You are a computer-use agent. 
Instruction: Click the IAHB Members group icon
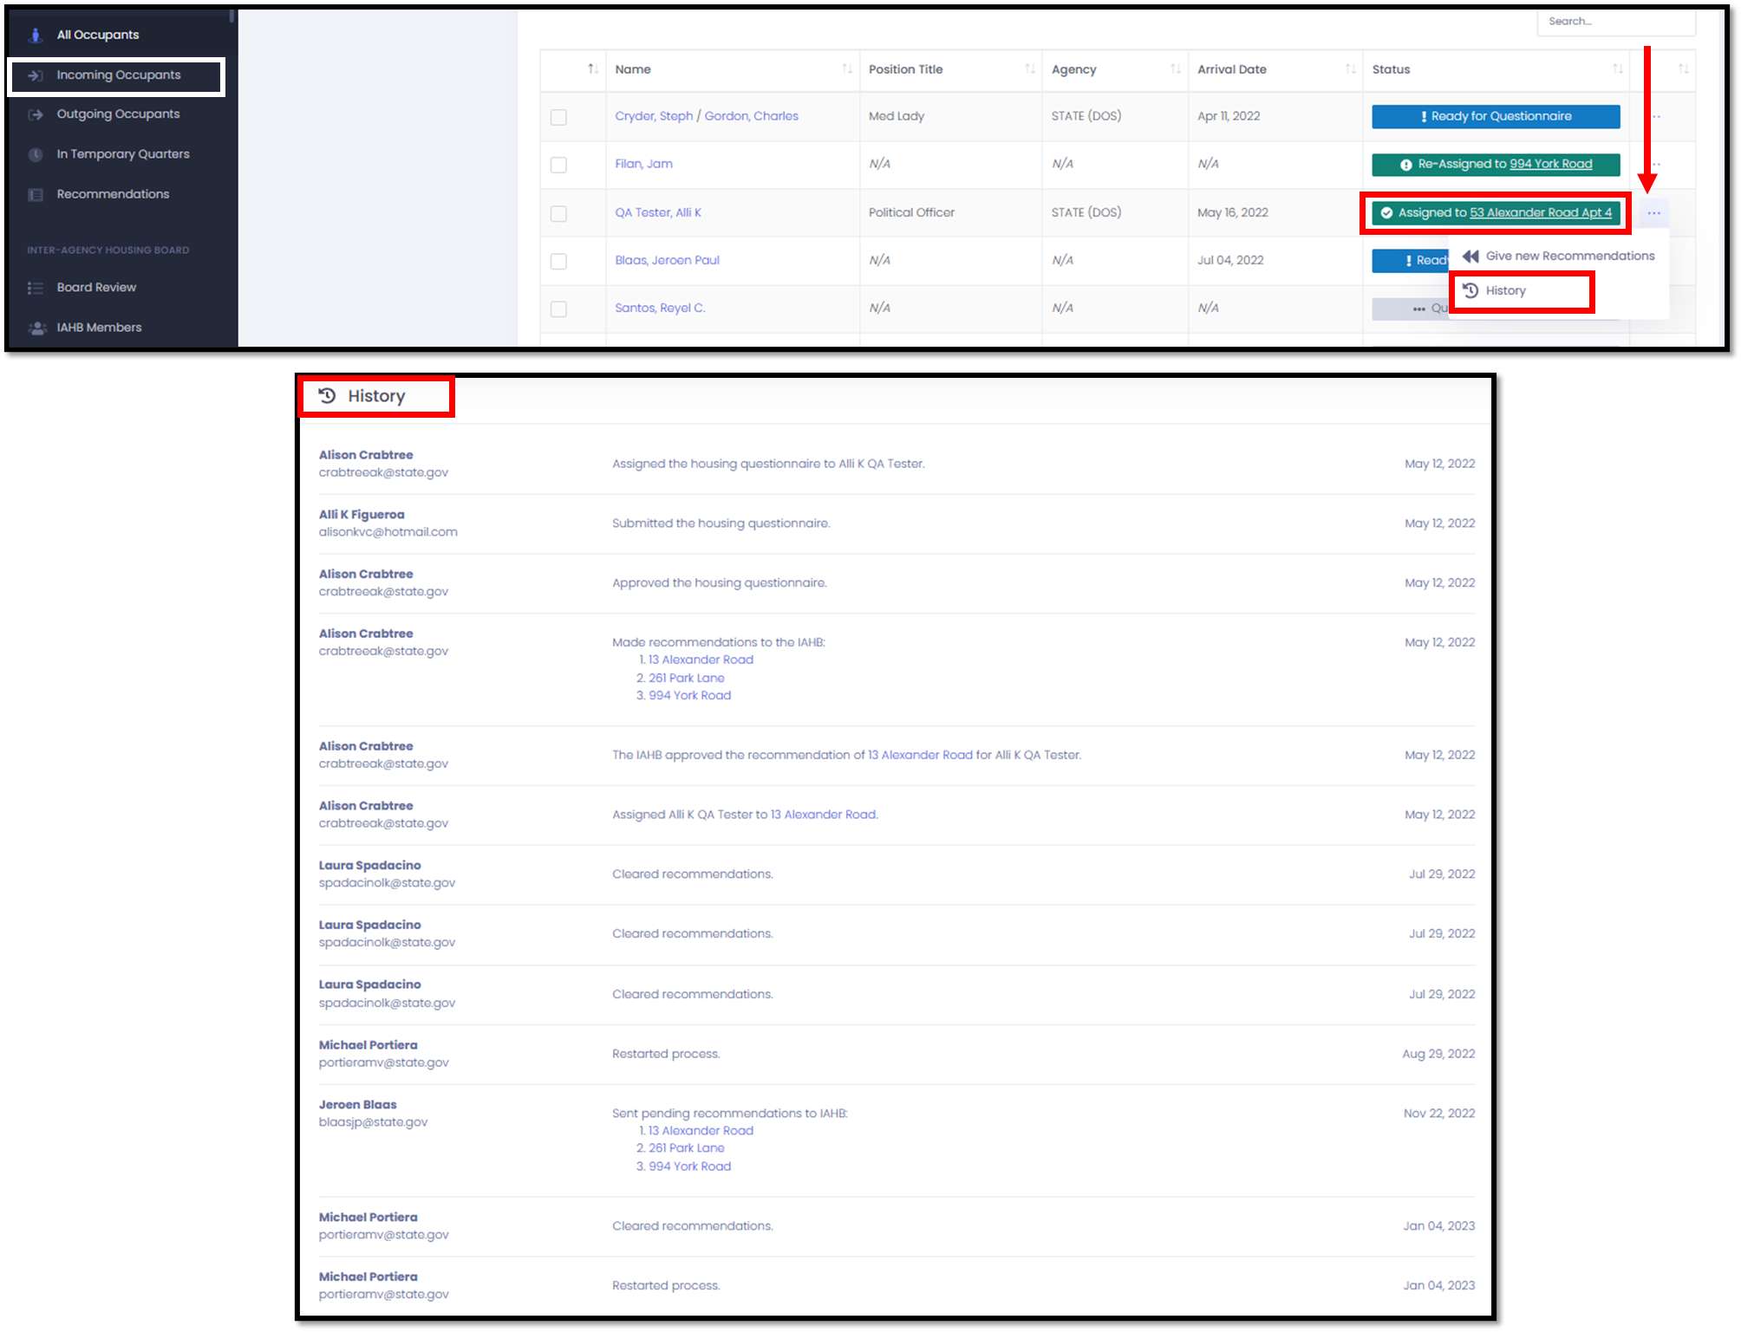click(37, 328)
